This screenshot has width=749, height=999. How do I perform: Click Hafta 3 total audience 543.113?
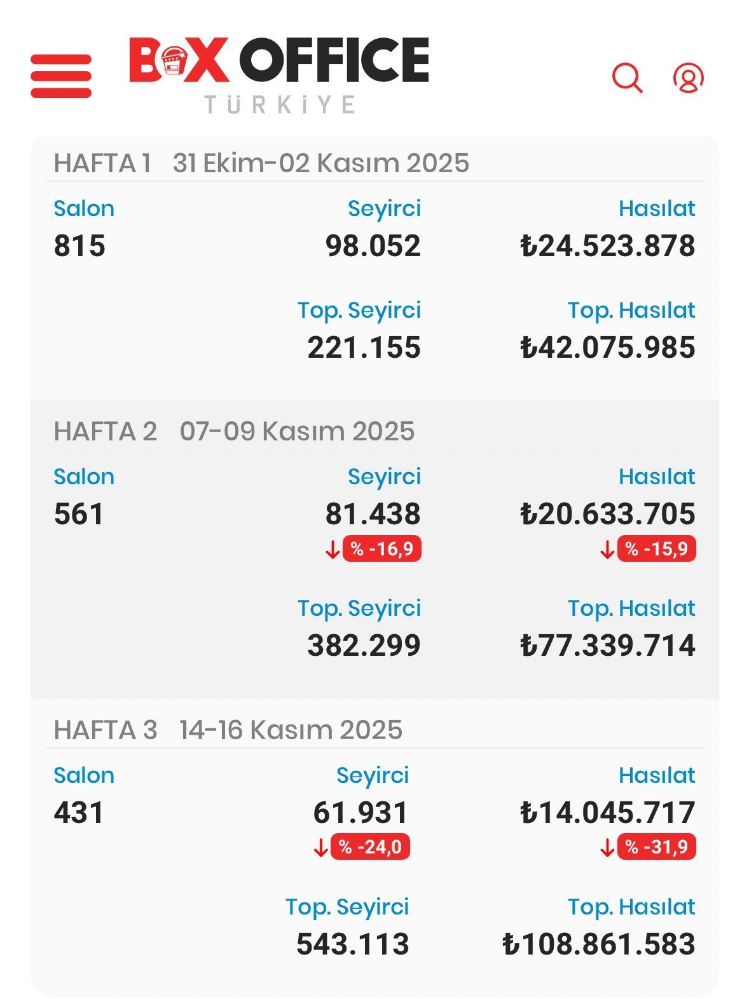pos(352,944)
